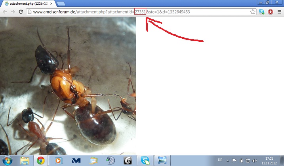Click the browser forward arrow
This screenshot has height=166, width=284.
tap(13, 12)
